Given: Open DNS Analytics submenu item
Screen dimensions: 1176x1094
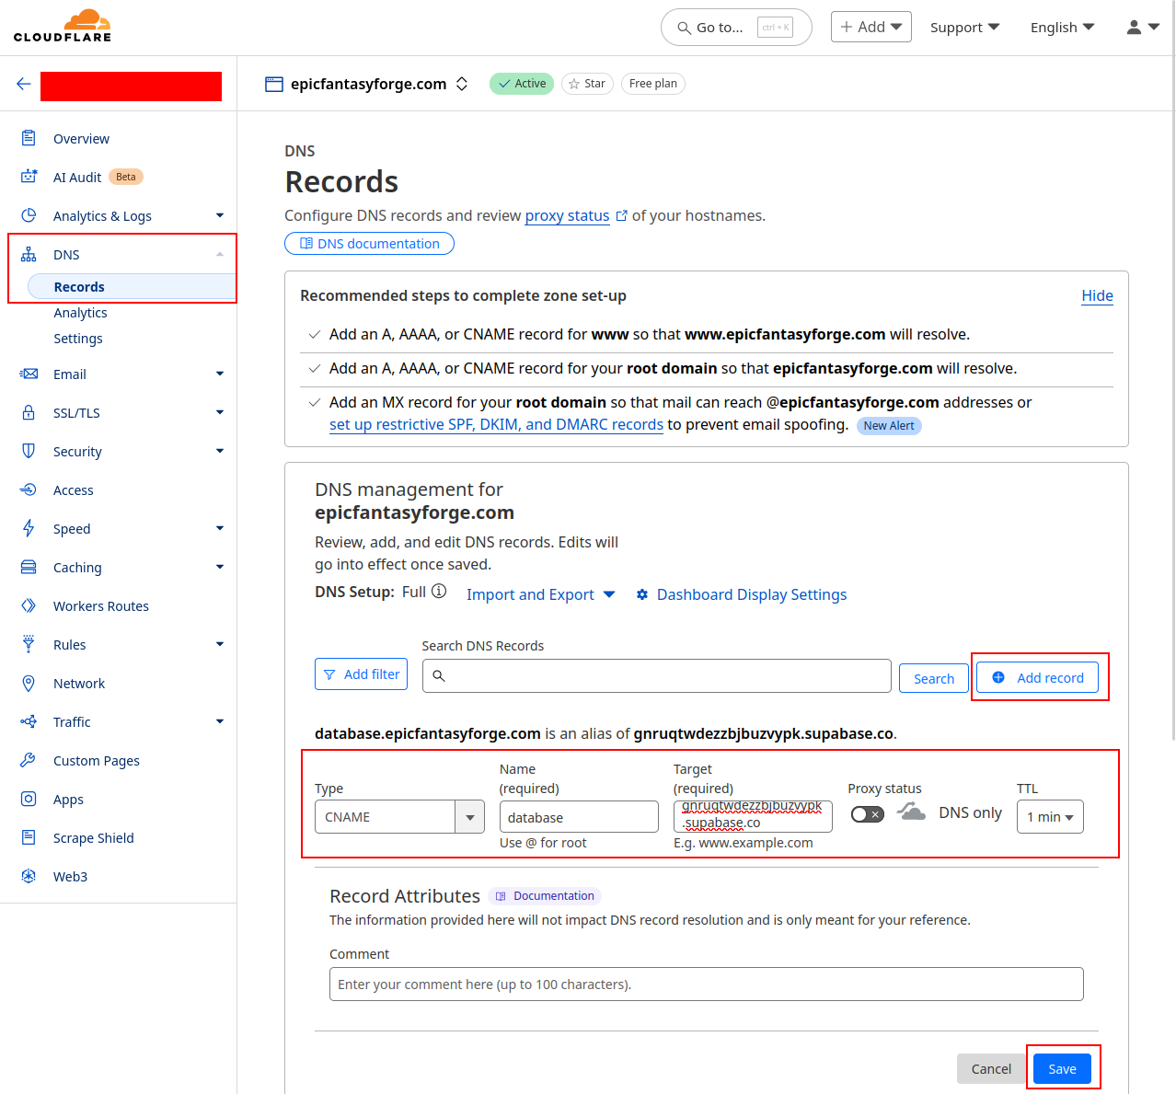Looking at the screenshot, I should [x=81, y=313].
